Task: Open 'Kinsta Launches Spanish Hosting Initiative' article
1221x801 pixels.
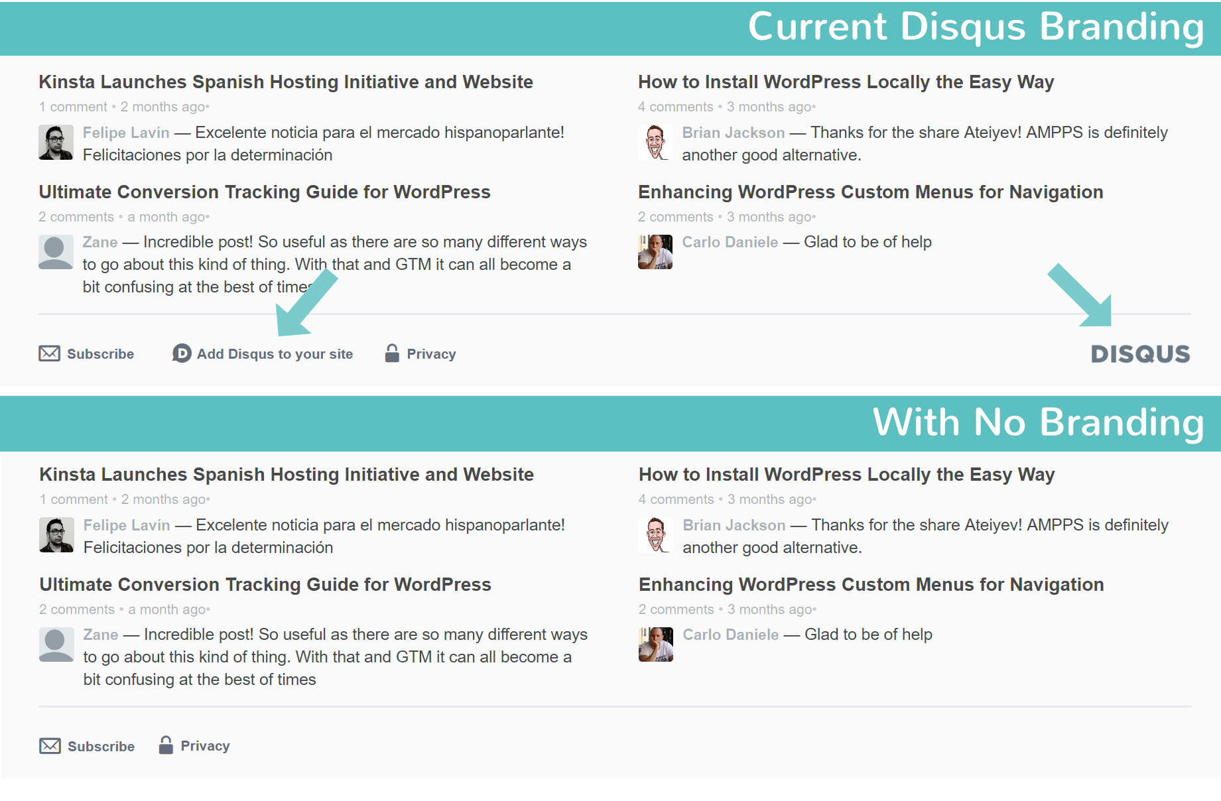Action: [285, 82]
